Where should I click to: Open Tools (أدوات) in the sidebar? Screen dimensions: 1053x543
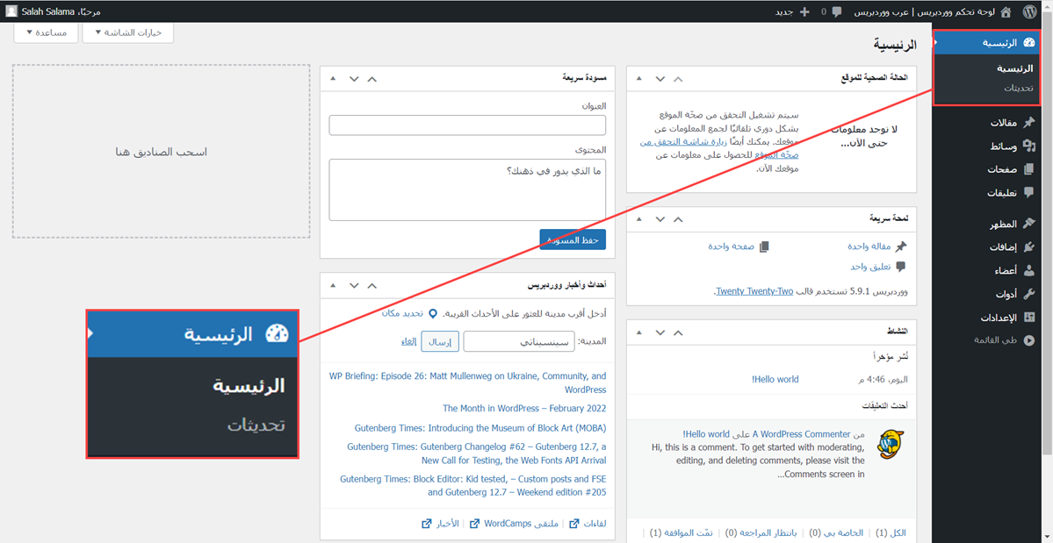pyautogui.click(x=1005, y=294)
